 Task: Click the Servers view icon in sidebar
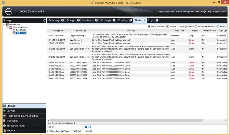(x=4, y=111)
